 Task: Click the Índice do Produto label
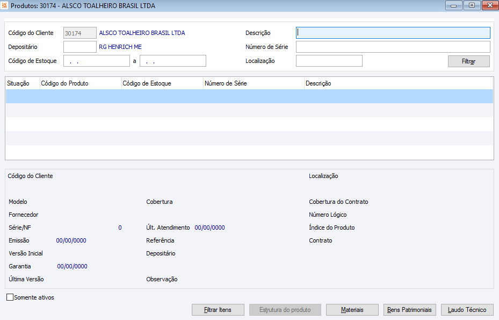[x=331, y=227]
